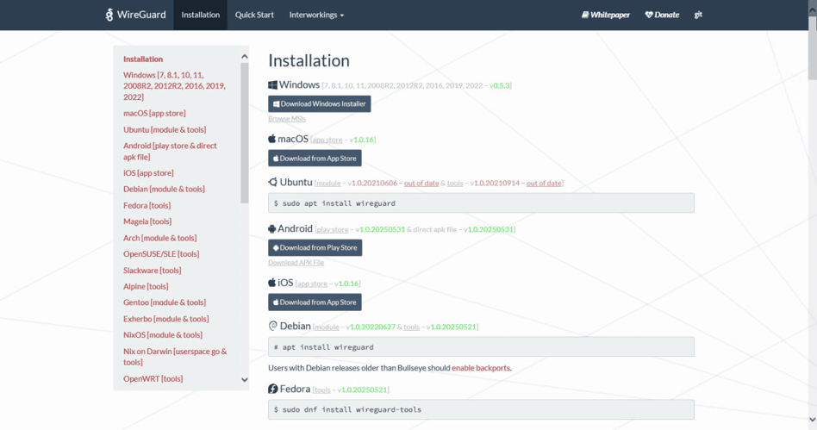Click the Windows logo icon beside heading
The image size is (817, 430).
272,85
